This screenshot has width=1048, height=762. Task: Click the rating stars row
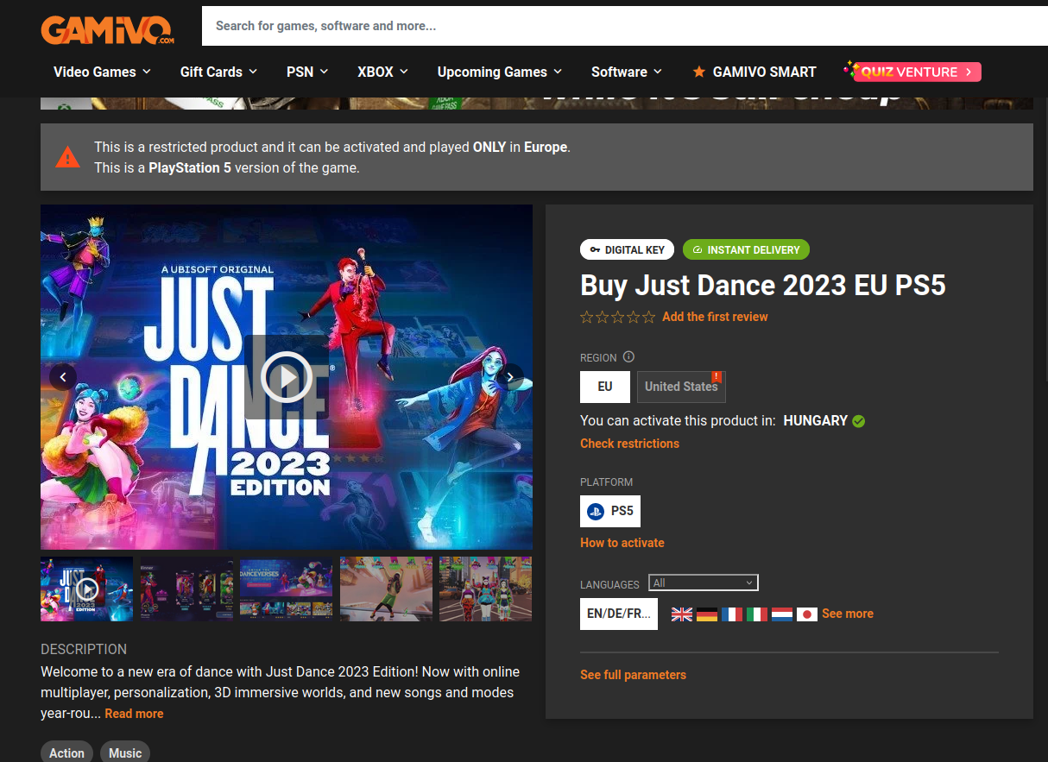618,317
